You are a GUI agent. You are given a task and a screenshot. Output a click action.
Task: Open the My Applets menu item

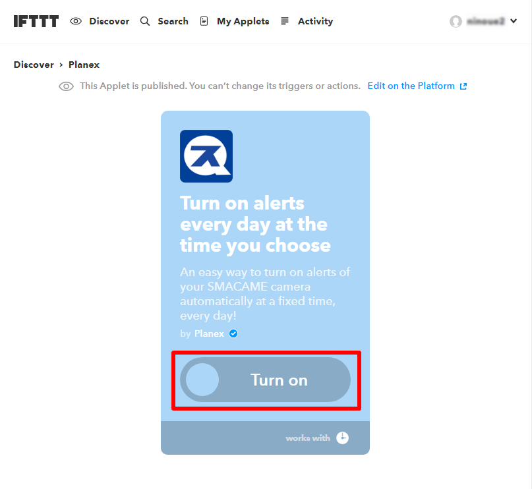click(x=243, y=21)
